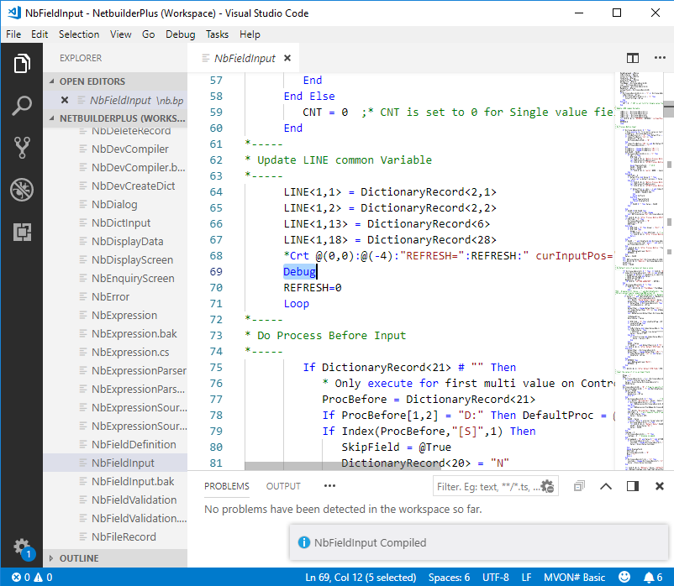Screen dimensions: 674x586
Task: Click the warnings count in status bar
Action: pyautogui.click(x=43, y=578)
